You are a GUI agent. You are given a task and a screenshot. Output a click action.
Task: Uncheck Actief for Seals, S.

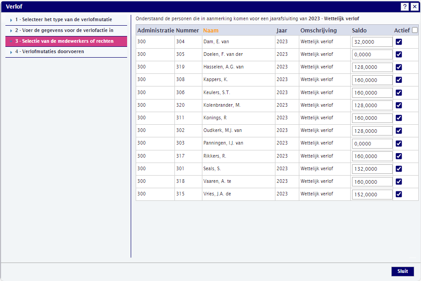pos(399,169)
